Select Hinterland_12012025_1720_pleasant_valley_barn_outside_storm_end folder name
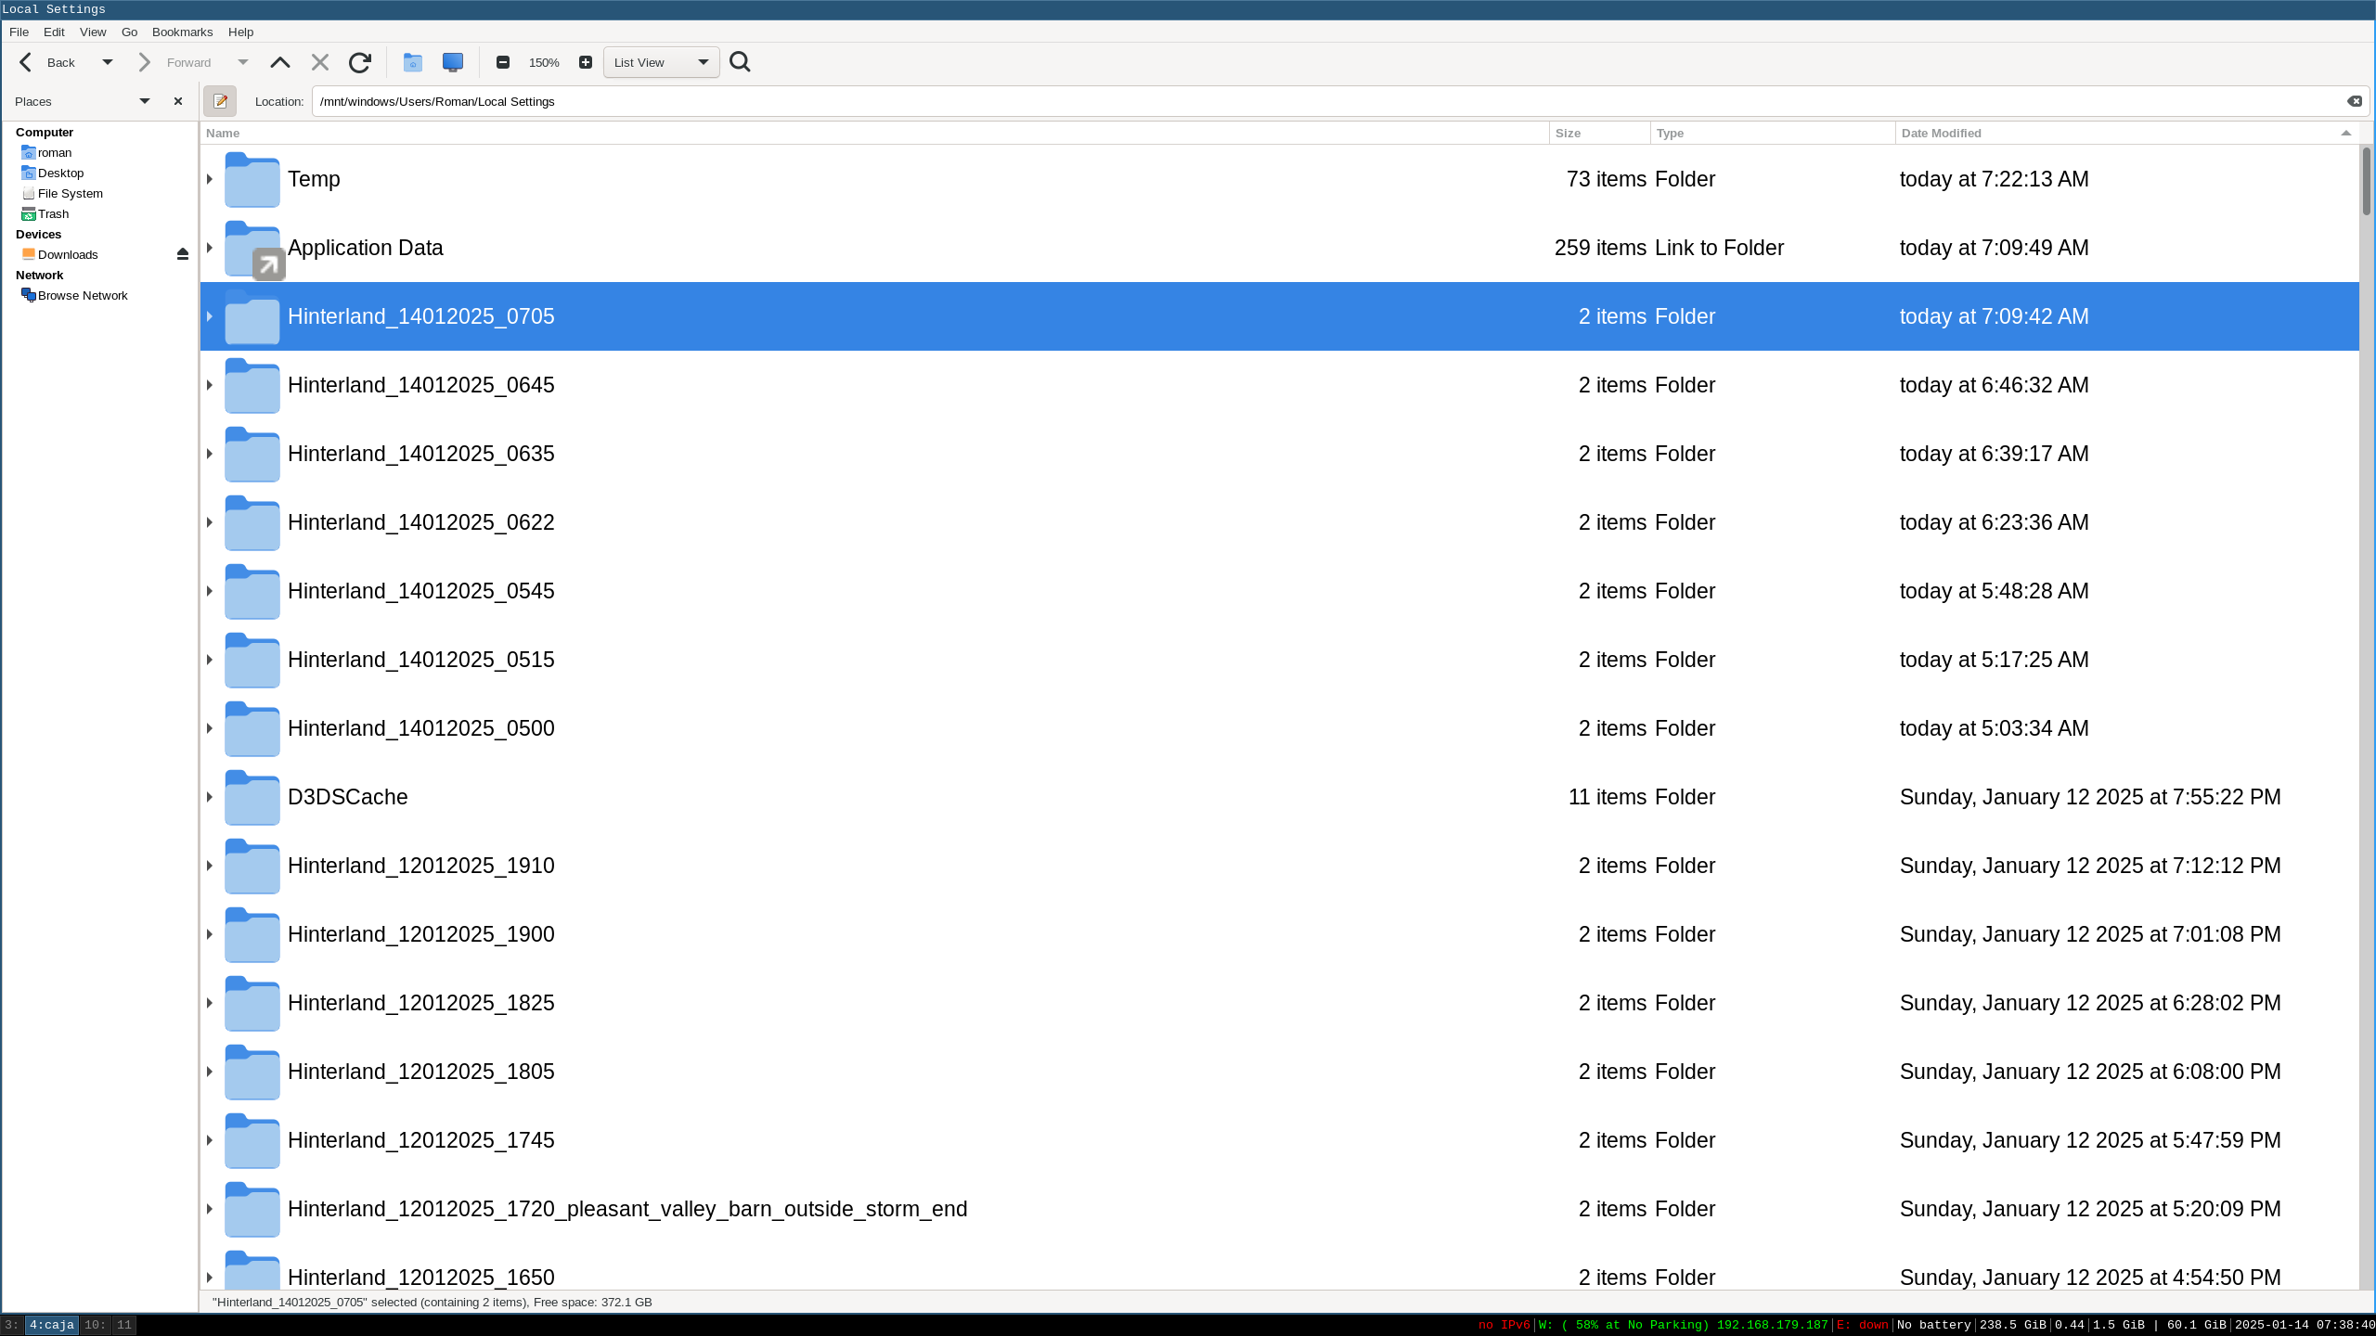The width and height of the screenshot is (2376, 1336). [x=627, y=1209]
